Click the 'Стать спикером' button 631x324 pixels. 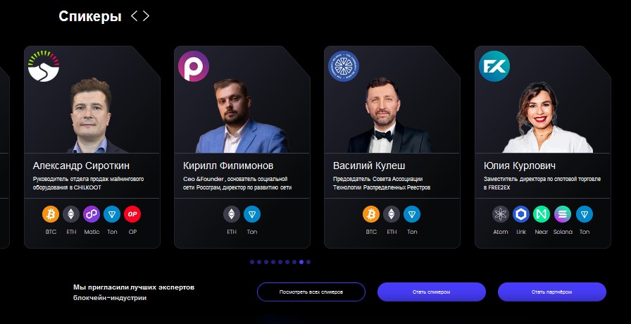click(432, 292)
